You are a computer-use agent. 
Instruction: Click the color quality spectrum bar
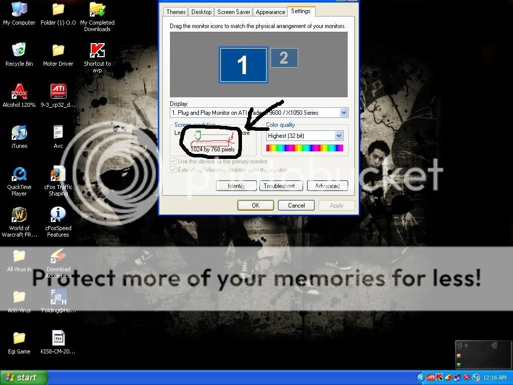[305, 148]
